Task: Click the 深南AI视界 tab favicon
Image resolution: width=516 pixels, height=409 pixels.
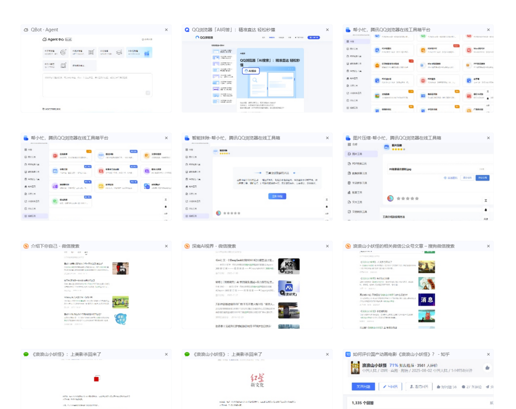Action: [187, 246]
